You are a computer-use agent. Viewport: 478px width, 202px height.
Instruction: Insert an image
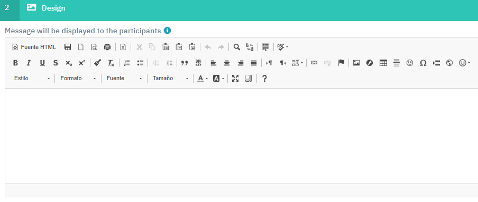(x=356, y=63)
